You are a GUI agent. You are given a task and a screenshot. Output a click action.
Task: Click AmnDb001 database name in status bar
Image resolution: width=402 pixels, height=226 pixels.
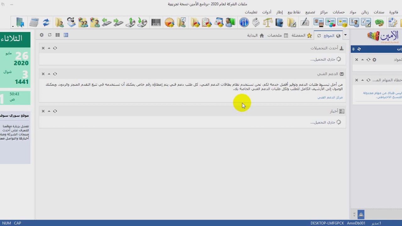356,223
